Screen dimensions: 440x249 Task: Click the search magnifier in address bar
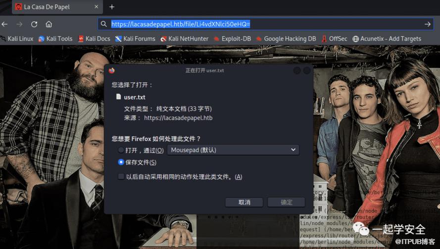pos(104,24)
